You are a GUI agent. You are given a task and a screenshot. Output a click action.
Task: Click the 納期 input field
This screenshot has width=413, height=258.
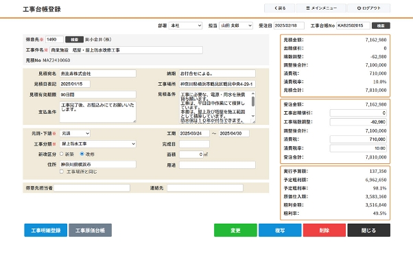coord(217,73)
